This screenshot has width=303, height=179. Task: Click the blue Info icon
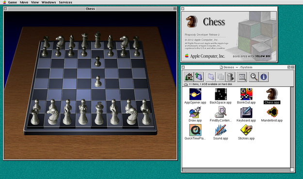(x=264, y=77)
